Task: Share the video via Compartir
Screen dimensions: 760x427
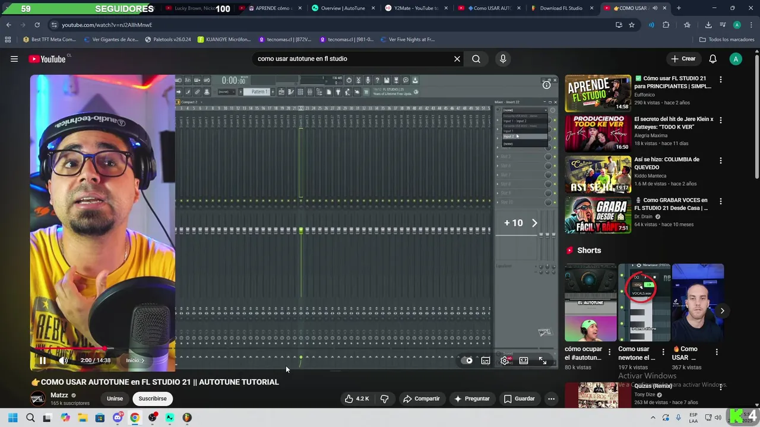Action: click(x=422, y=399)
